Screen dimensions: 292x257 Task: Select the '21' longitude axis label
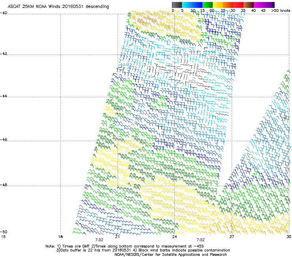pyautogui.click(x=117, y=237)
